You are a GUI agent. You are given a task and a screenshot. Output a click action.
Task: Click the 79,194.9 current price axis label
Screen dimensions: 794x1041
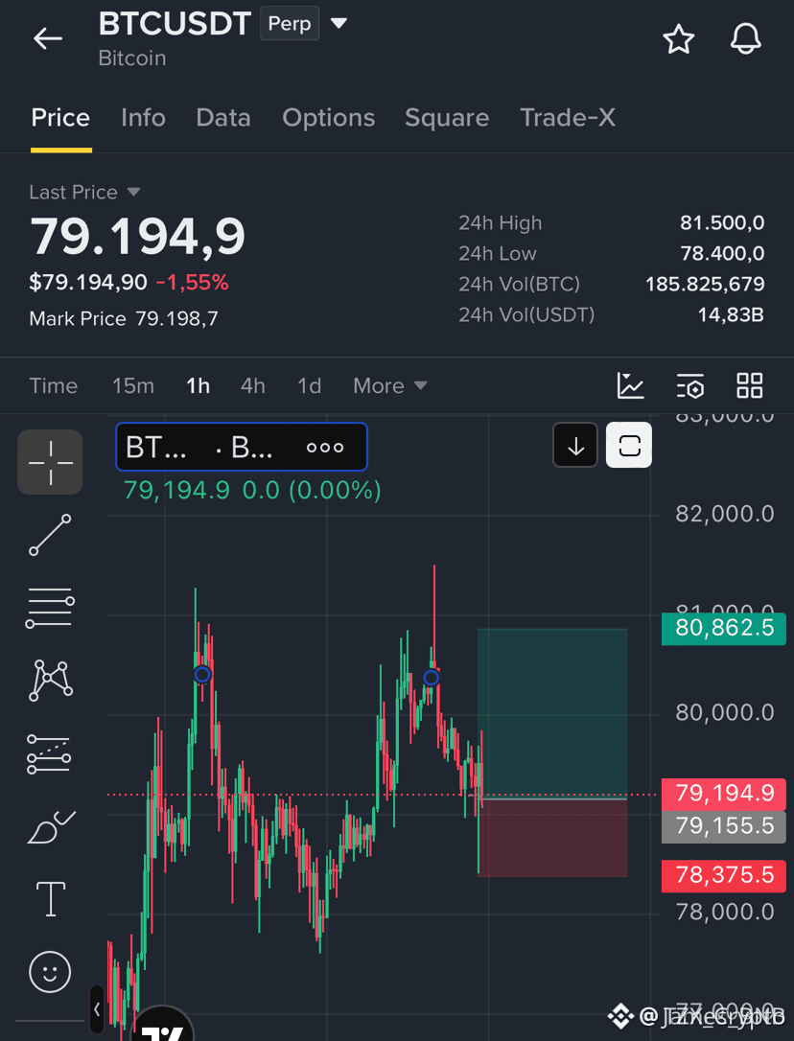(x=724, y=794)
